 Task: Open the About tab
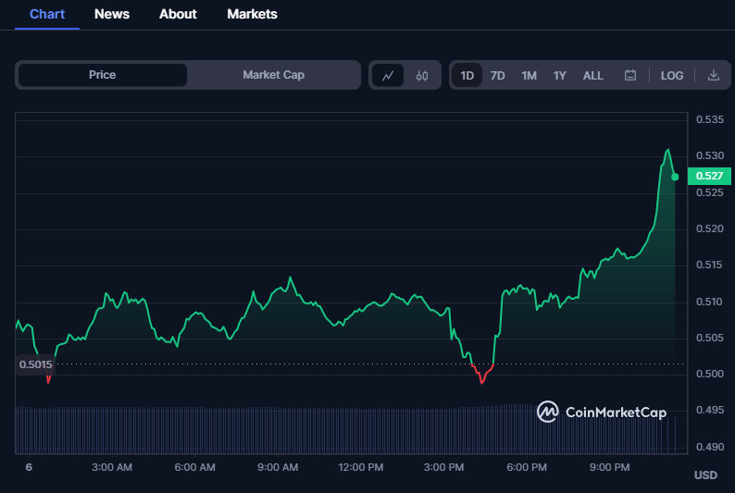(178, 14)
